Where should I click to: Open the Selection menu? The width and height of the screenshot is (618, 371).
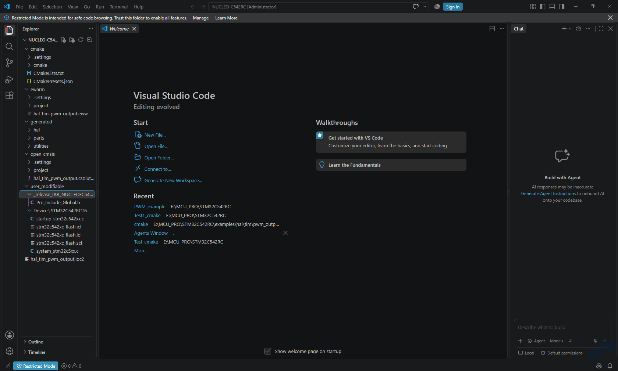52,7
